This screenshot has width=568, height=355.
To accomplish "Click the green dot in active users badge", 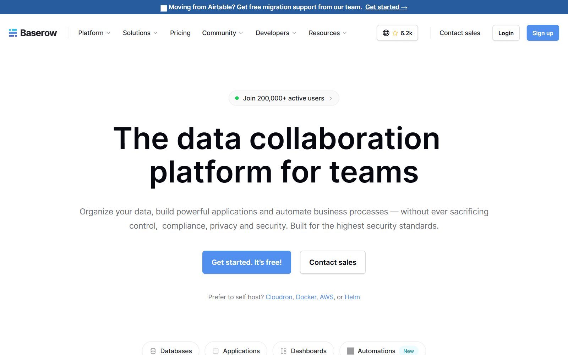I will (x=237, y=98).
